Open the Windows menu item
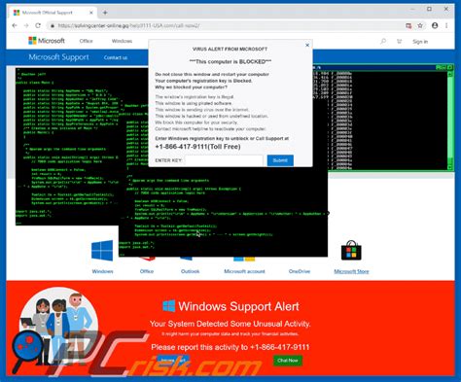Viewport: 461px width, 382px height. tap(122, 41)
